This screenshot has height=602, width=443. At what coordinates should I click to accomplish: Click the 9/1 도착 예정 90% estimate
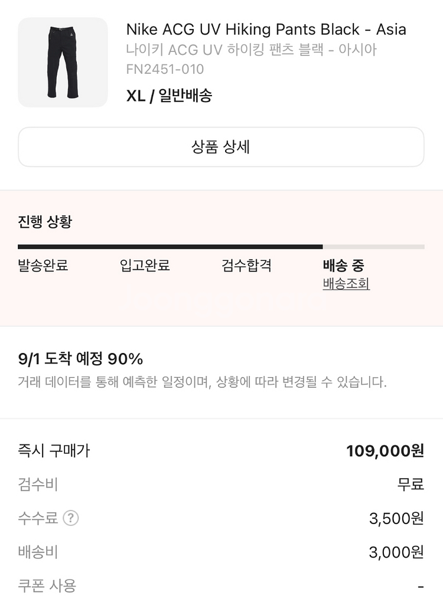click(x=81, y=359)
